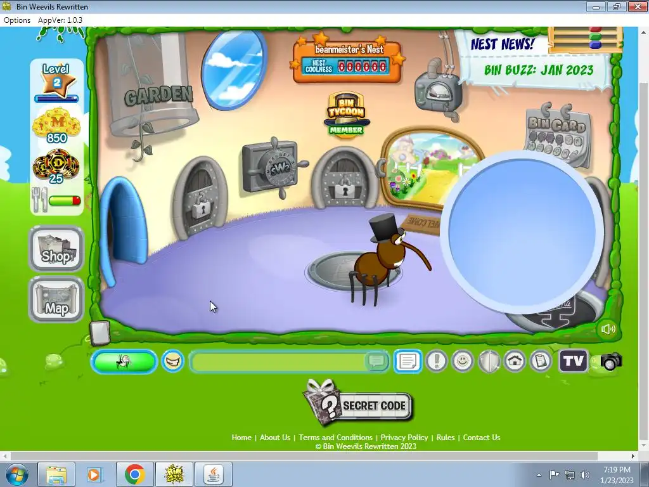649x487 pixels.
Task: Go home using the house icon
Action: pos(515,361)
